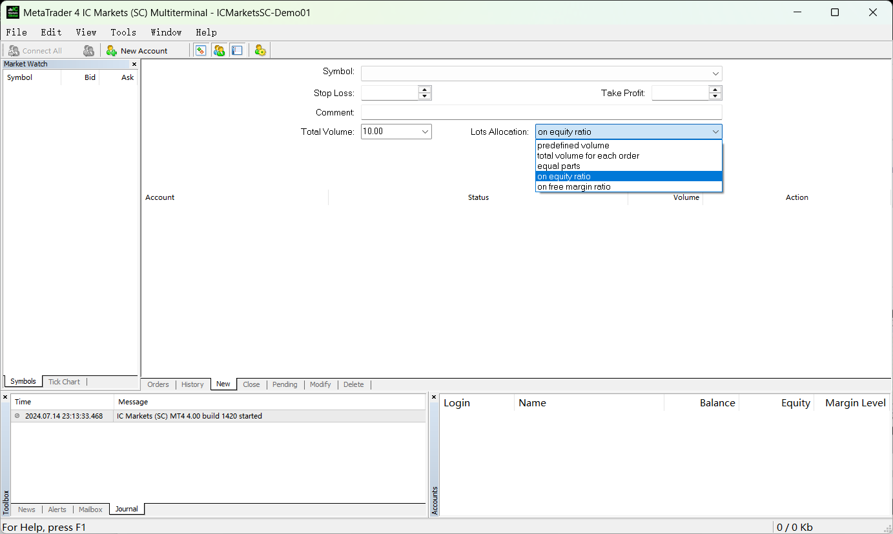Image resolution: width=893 pixels, height=534 pixels.
Task: Switch to the History tab
Action: click(192, 384)
